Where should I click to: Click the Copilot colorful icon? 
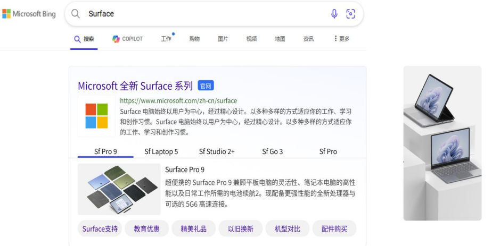click(116, 39)
